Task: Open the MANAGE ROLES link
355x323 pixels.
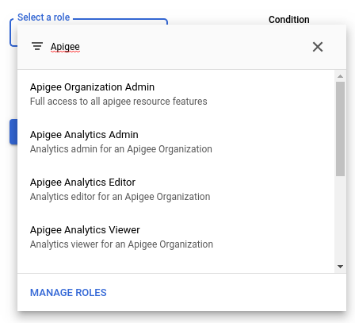Action: tap(68, 293)
